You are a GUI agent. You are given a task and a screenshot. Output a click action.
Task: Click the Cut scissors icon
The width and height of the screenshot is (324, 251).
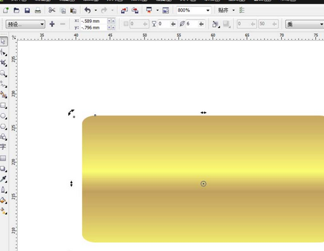click(52, 10)
